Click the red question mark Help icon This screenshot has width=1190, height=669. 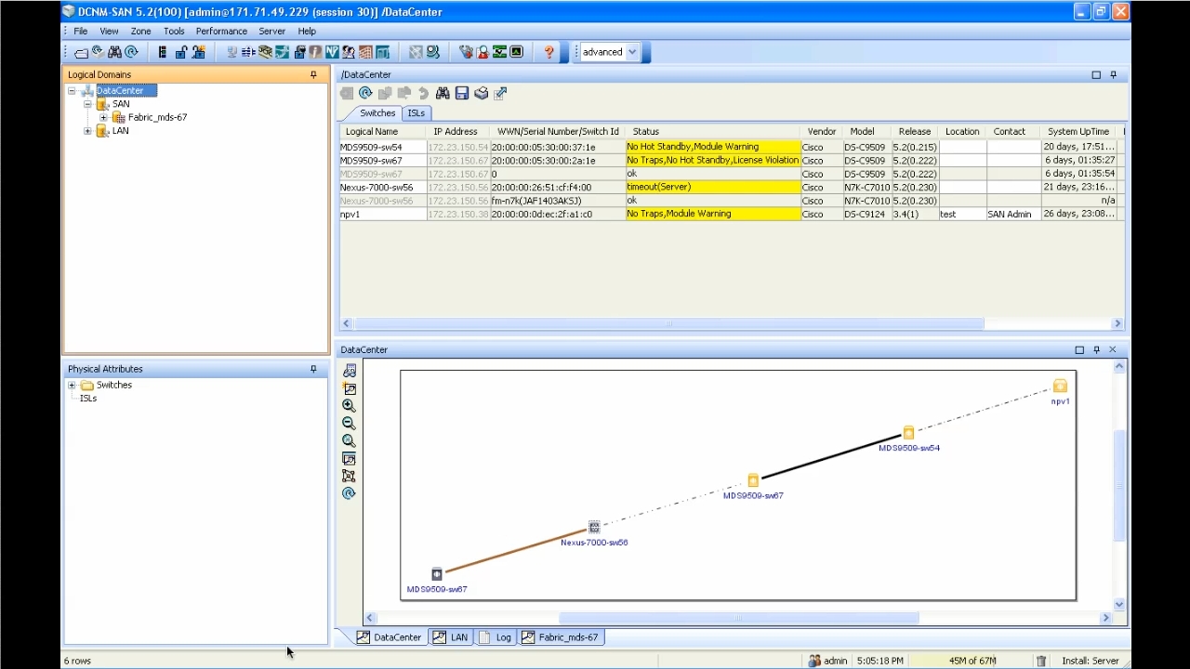[549, 52]
